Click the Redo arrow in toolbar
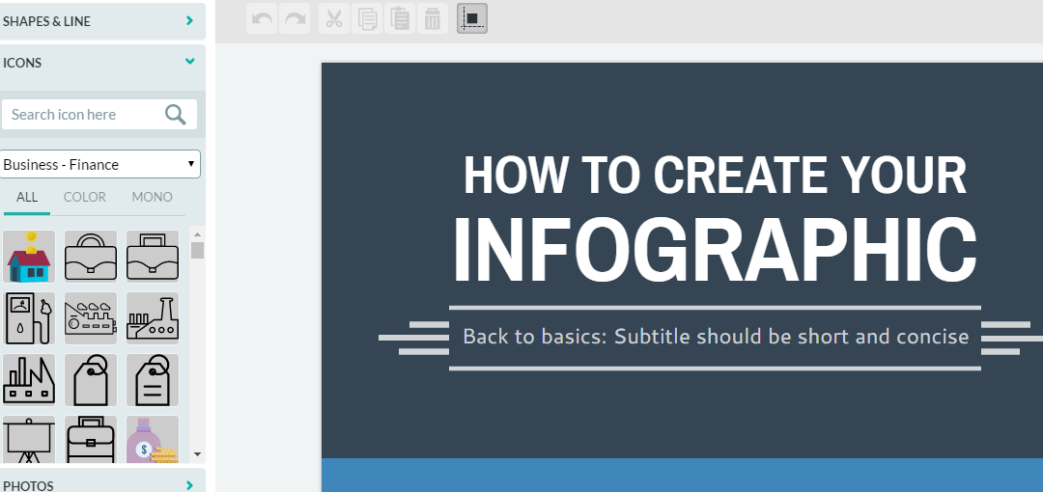The height and width of the screenshot is (492, 1043). [295, 18]
